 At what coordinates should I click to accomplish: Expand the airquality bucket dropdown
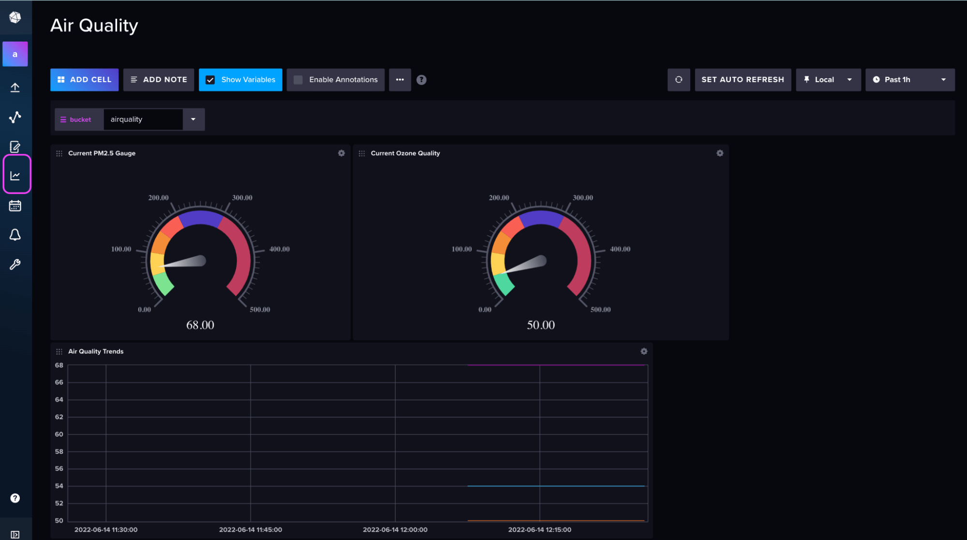pos(193,119)
